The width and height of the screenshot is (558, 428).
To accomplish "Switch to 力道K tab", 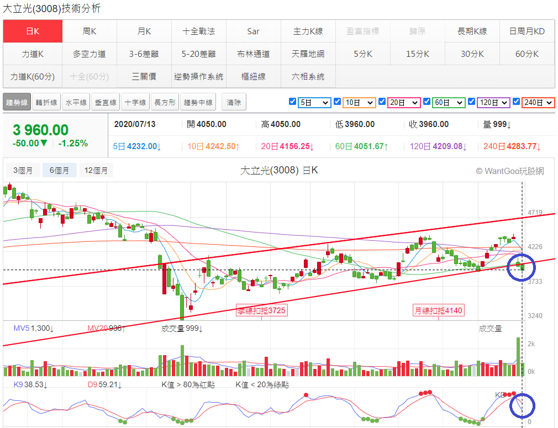I will 33,54.
